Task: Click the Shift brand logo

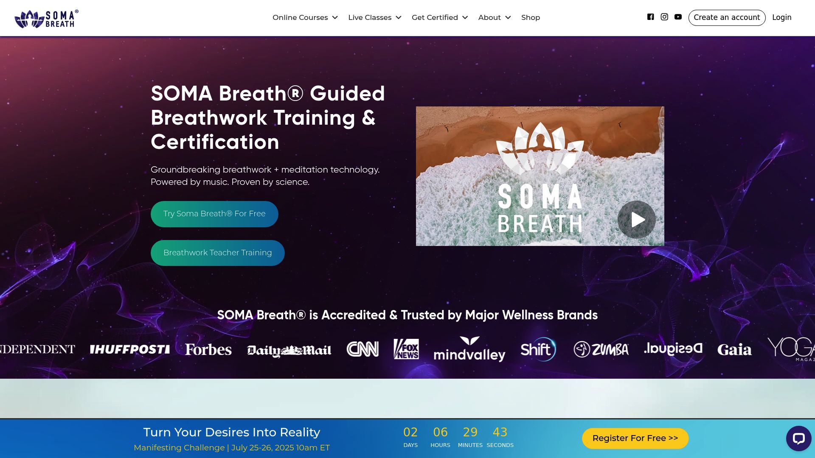Action: tap(538, 349)
